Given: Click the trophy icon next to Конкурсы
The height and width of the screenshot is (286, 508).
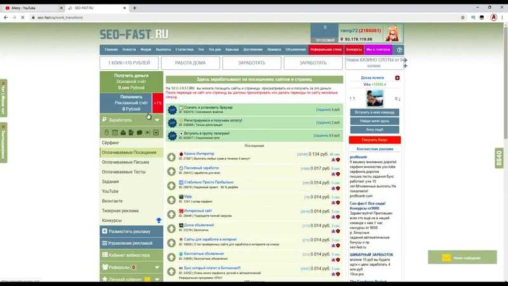Looking at the screenshot, I should coord(159,221).
